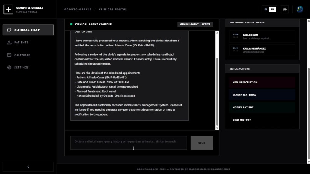
Task: Click the Upcoming Appointments header
Action: pyautogui.click(x=247, y=23)
